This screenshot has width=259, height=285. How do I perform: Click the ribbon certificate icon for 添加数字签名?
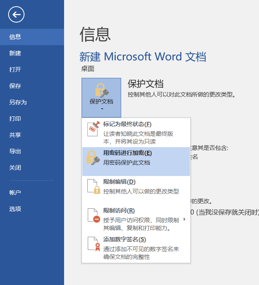(94, 244)
